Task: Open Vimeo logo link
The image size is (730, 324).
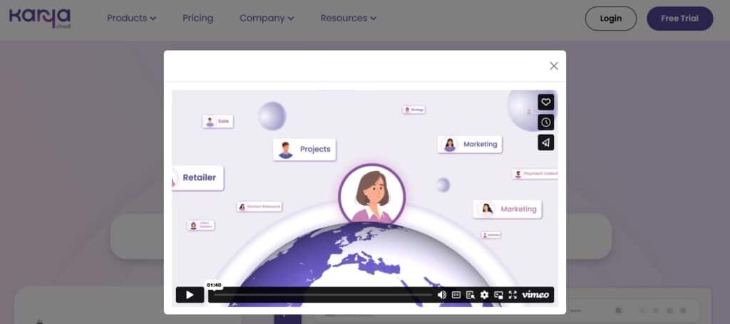Action: [x=535, y=295]
